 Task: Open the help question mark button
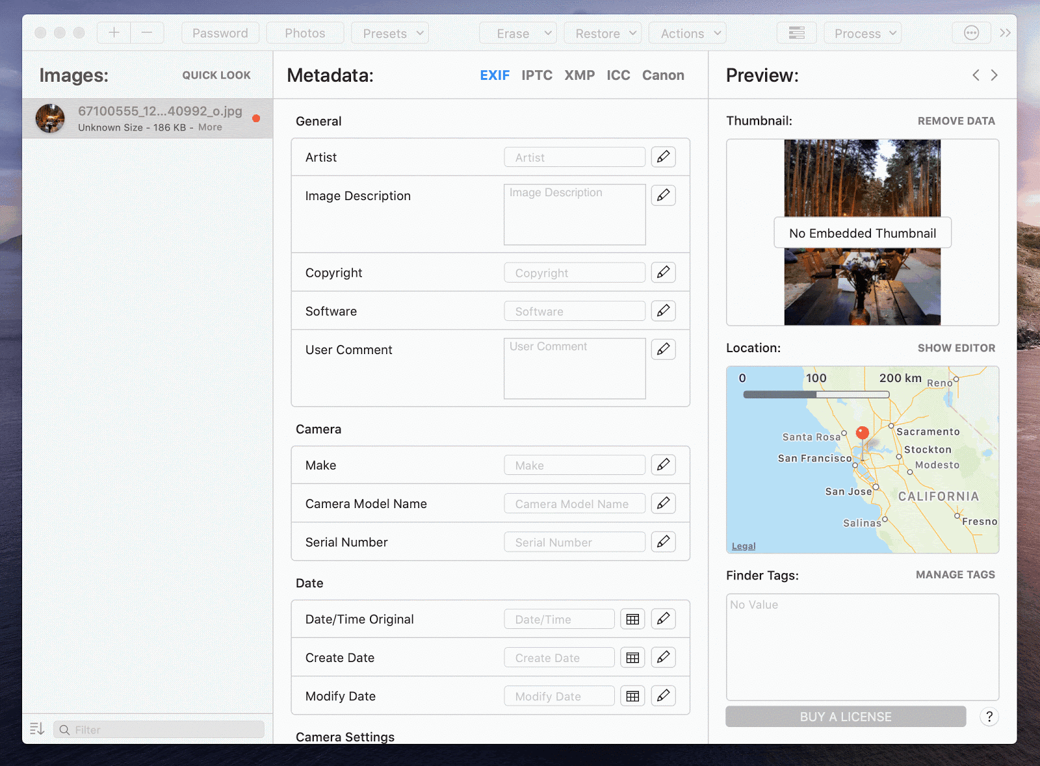point(989,717)
